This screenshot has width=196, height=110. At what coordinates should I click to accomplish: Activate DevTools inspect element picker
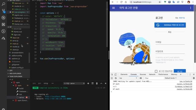[112, 75]
